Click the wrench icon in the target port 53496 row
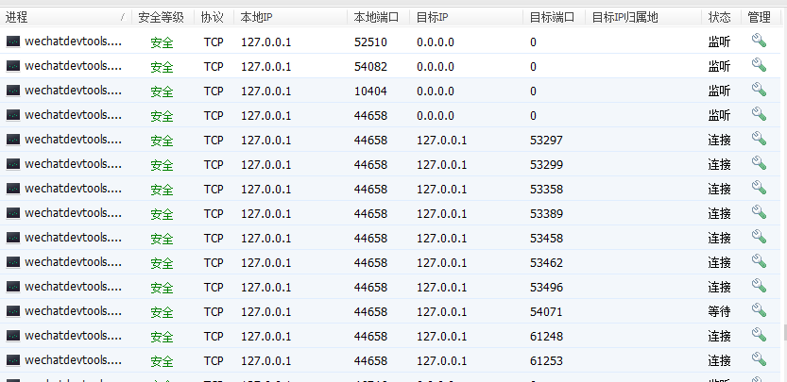Image resolution: width=787 pixels, height=382 pixels. point(759,286)
